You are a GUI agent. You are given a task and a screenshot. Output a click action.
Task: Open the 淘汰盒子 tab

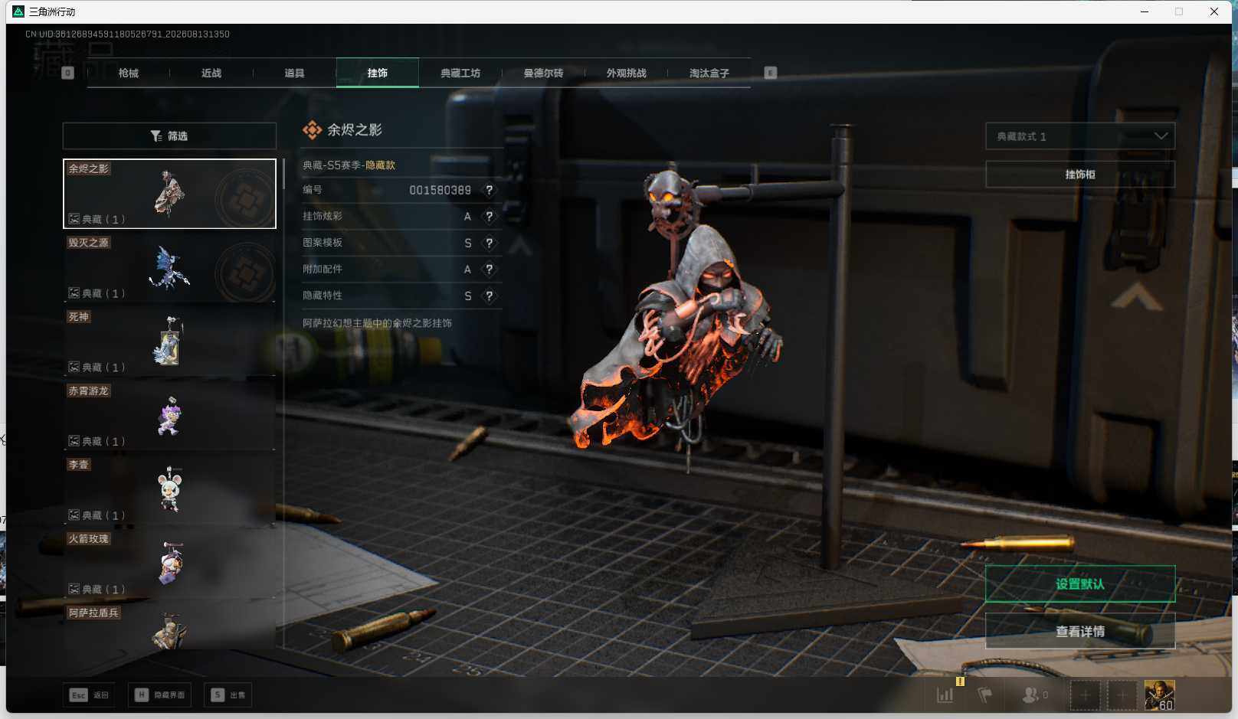click(709, 73)
